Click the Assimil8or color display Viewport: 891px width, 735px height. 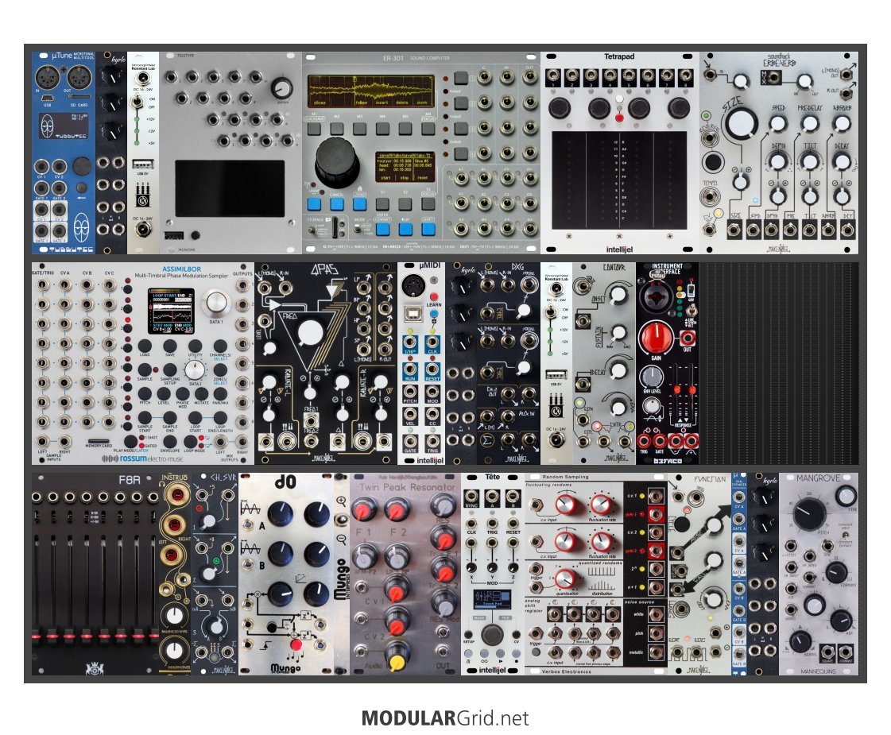pos(170,311)
